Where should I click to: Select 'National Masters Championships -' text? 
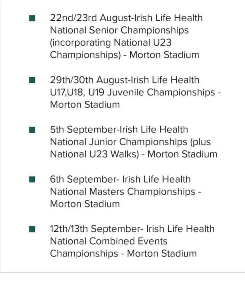pos(125,192)
